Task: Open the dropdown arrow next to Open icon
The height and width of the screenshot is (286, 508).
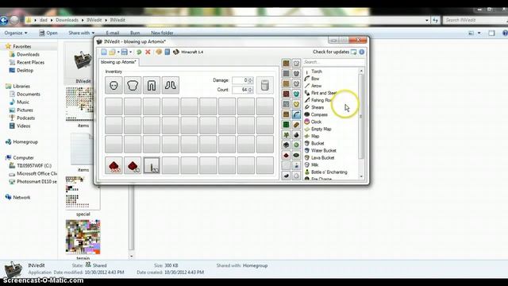Action: (x=118, y=52)
